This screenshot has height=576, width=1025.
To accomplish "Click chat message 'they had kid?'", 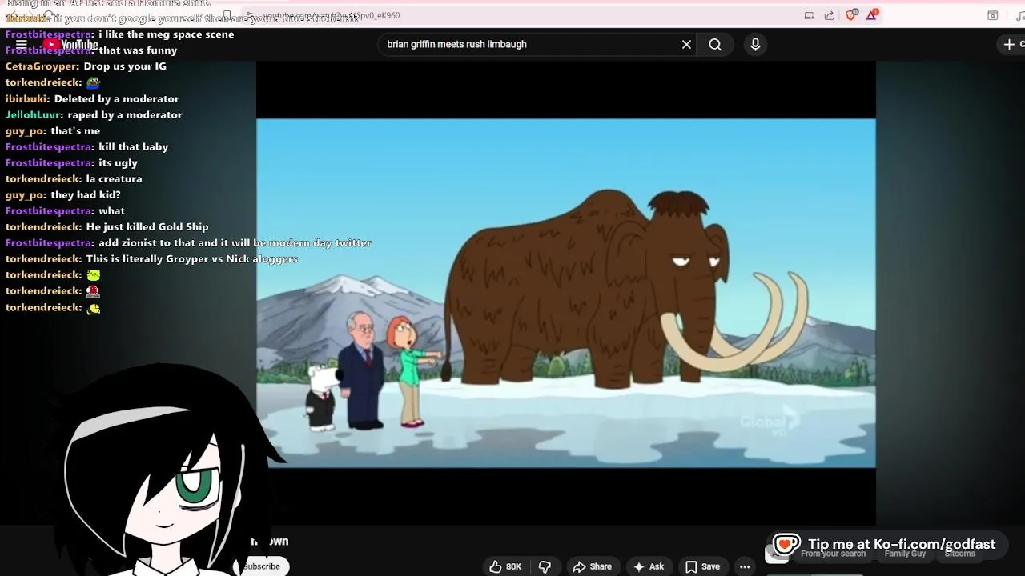I will tap(86, 194).
